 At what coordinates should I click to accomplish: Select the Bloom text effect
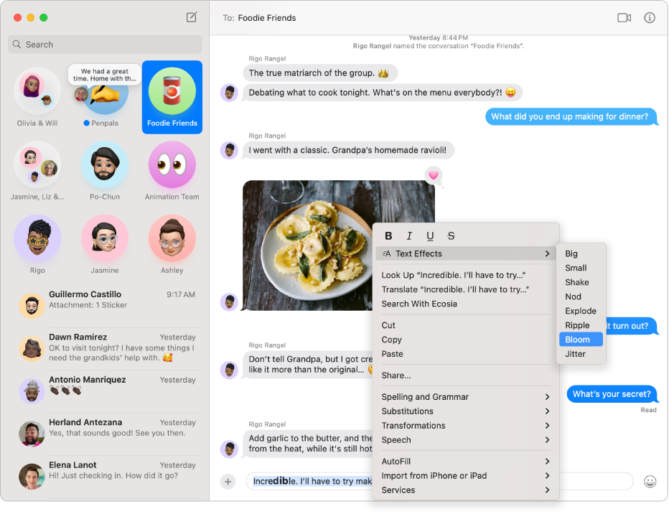[x=580, y=339]
